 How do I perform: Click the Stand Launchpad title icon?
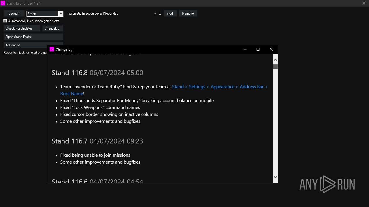point(3,3)
